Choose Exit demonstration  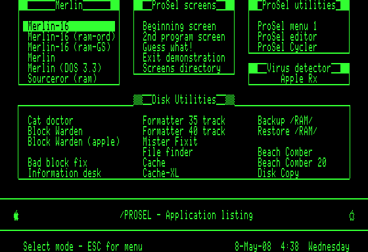[184, 58]
